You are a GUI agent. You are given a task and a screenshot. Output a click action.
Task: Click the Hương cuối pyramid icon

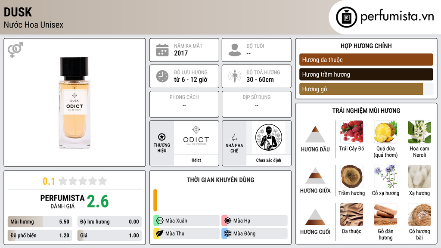315,217
